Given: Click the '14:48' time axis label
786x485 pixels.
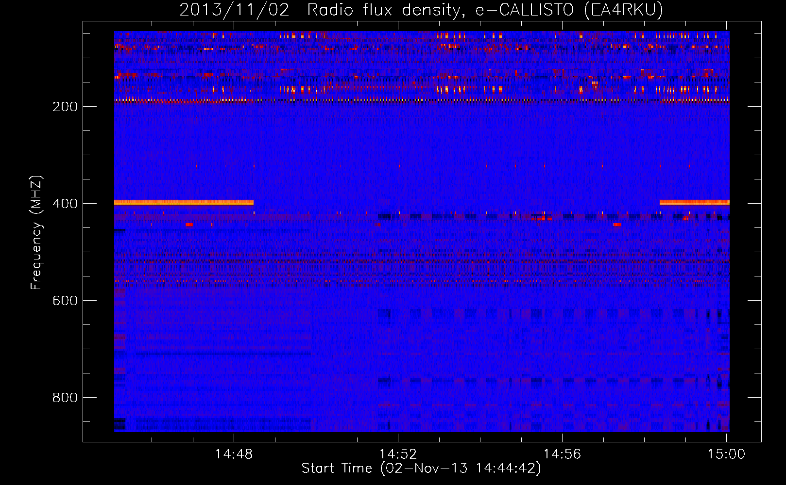Looking at the screenshot, I should [234, 454].
